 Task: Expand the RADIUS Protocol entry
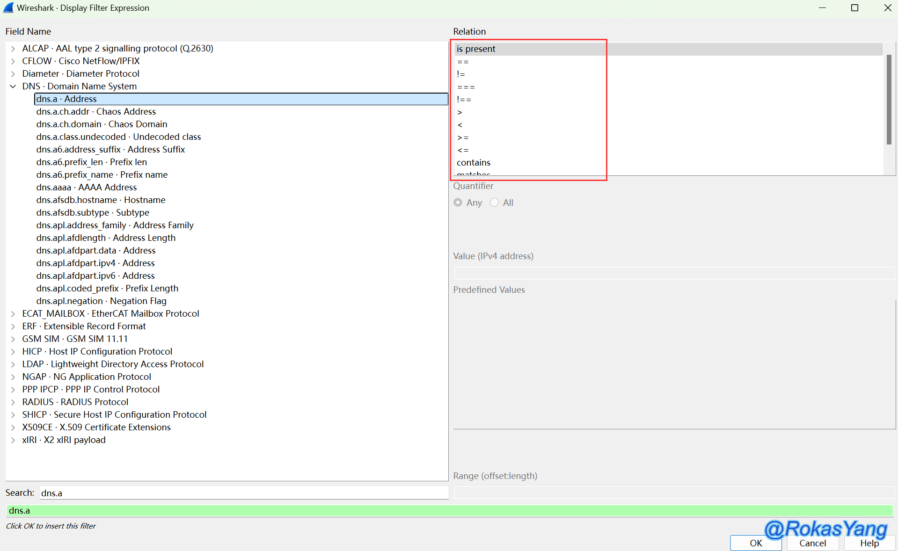tap(13, 402)
